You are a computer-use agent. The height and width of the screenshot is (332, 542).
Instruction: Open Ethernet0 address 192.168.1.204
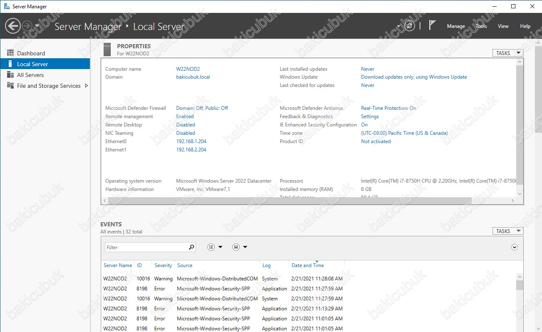pos(191,141)
